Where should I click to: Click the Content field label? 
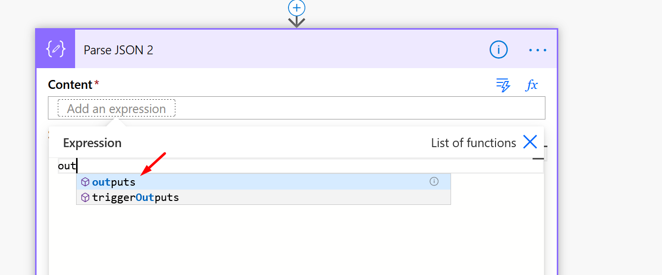[x=70, y=84]
